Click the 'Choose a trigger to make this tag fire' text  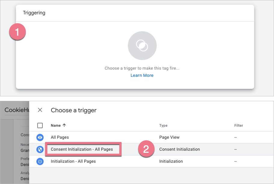coord(142,68)
